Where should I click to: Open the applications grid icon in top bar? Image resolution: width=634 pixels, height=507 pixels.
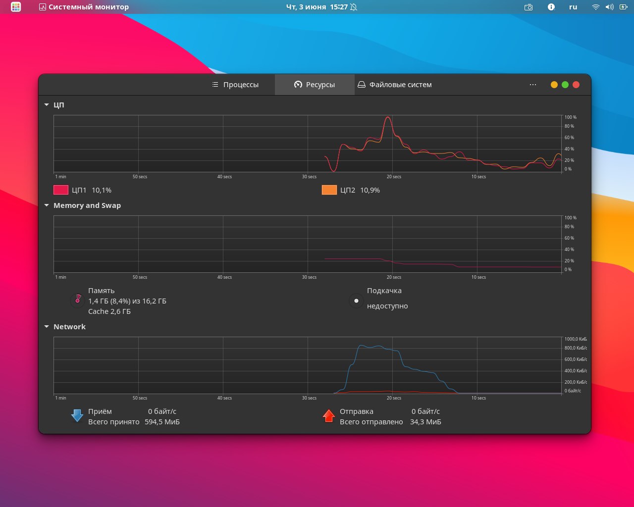[16, 7]
